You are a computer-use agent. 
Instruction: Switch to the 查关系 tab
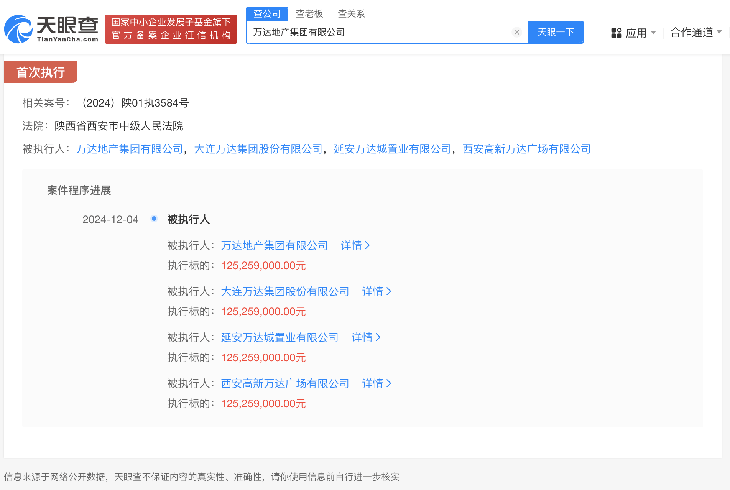351,14
